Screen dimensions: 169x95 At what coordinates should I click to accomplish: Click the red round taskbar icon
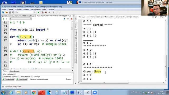click(x=42, y=93)
